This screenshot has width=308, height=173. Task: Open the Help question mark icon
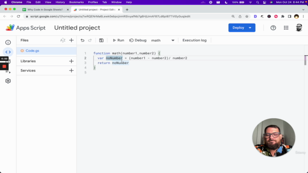point(273,28)
